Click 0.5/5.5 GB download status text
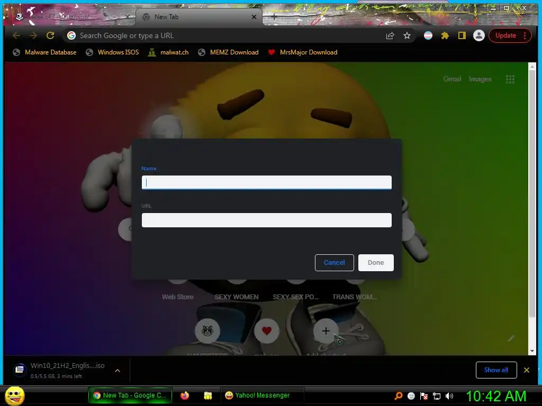542x406 pixels. (x=56, y=376)
